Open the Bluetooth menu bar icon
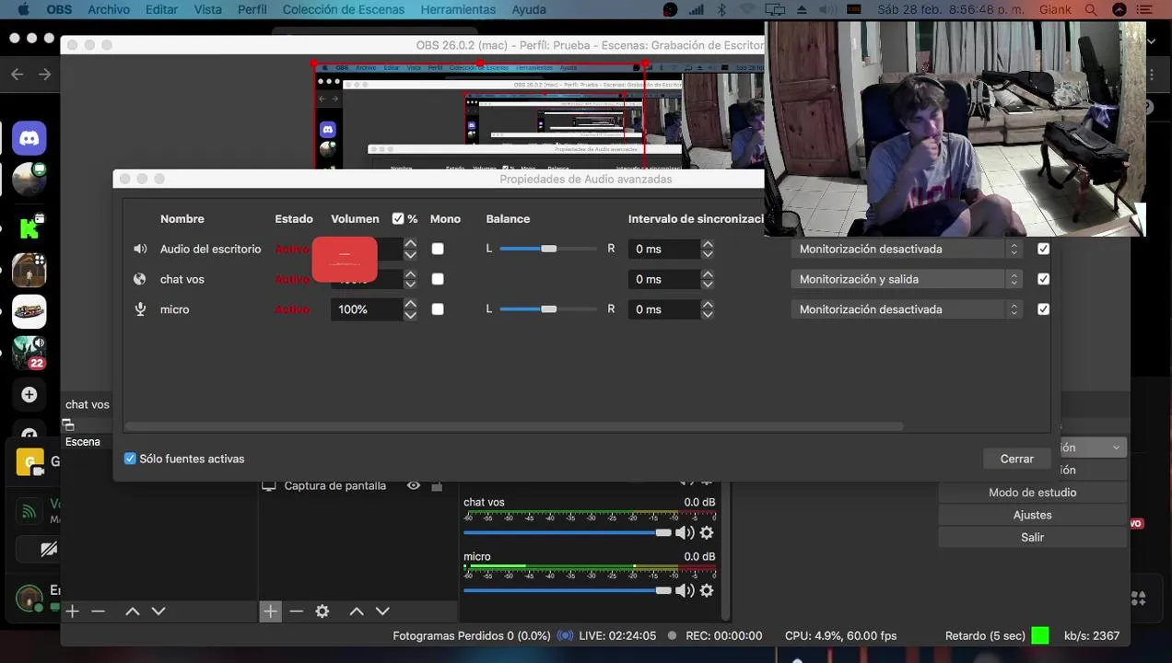This screenshot has width=1172, height=663. pyautogui.click(x=721, y=9)
